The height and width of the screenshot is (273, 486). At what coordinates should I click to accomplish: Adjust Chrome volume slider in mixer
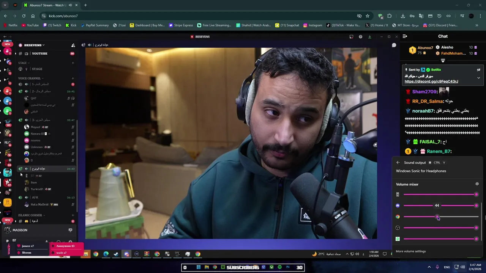440,217
